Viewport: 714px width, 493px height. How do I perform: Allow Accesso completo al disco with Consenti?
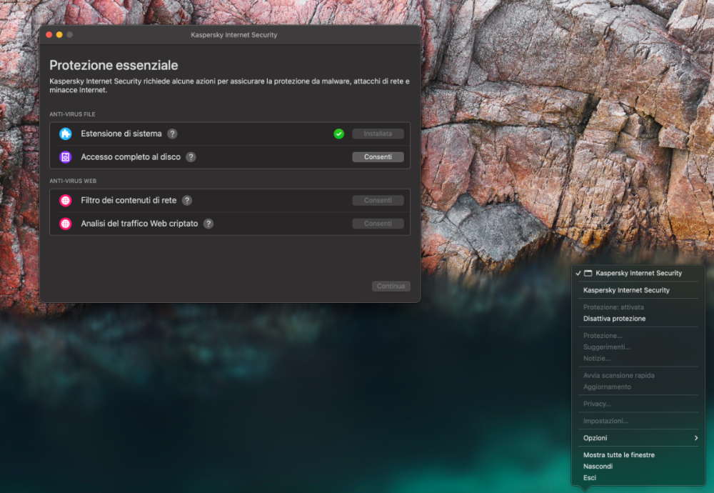[378, 156]
